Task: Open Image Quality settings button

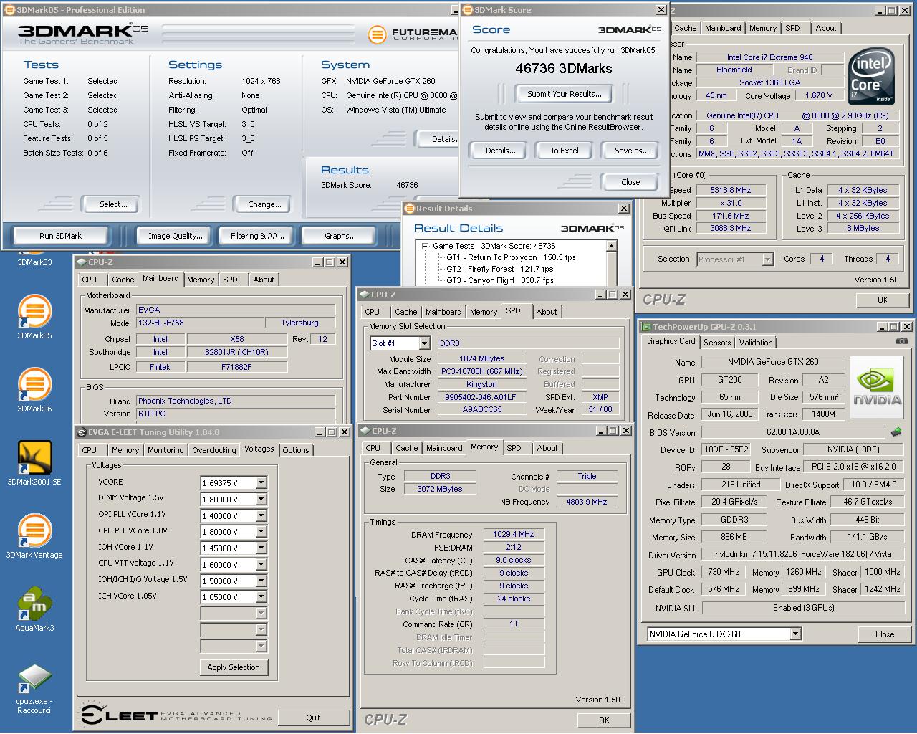Action: coord(176,236)
